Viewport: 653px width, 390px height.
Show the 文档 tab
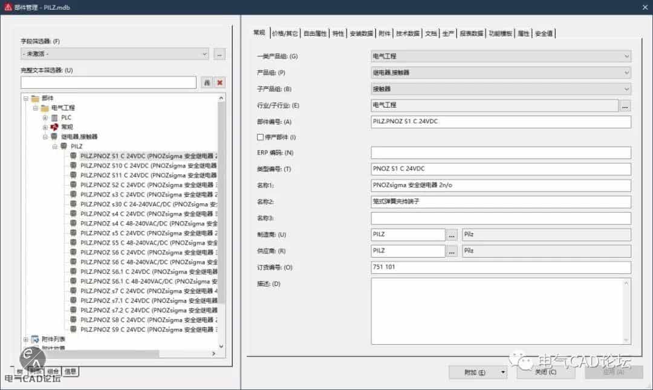tap(431, 33)
